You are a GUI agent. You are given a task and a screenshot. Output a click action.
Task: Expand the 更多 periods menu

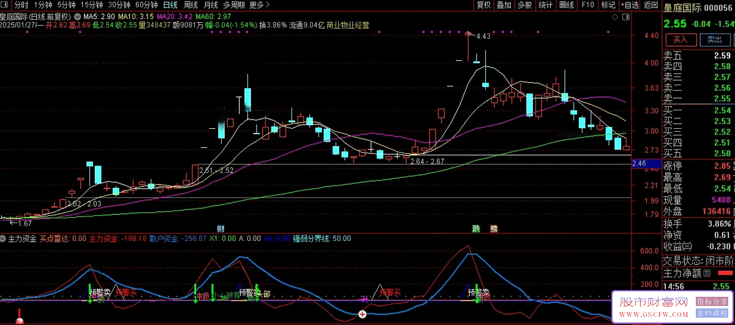[260, 5]
